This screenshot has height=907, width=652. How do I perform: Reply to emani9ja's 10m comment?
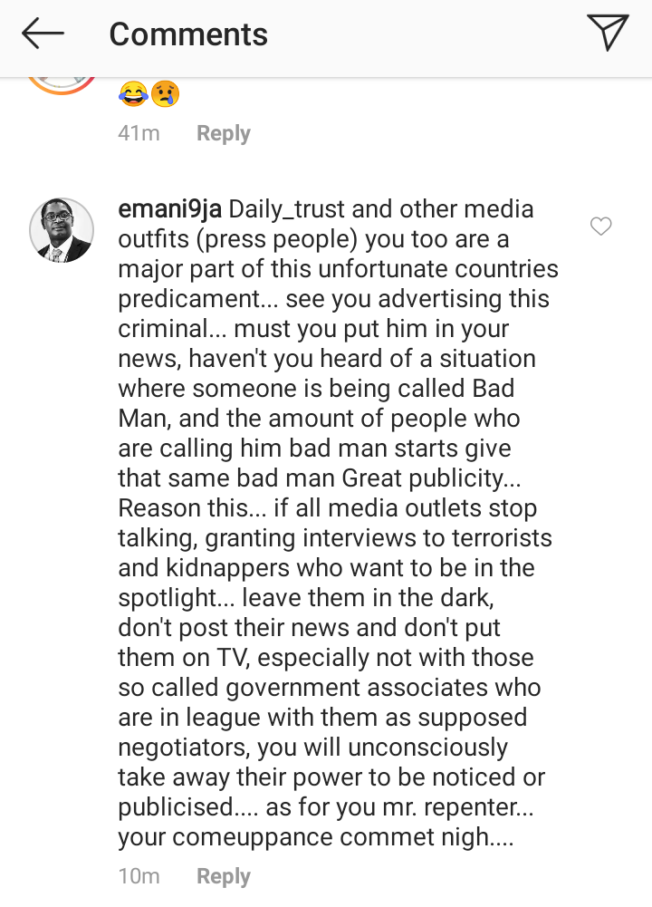point(223,876)
